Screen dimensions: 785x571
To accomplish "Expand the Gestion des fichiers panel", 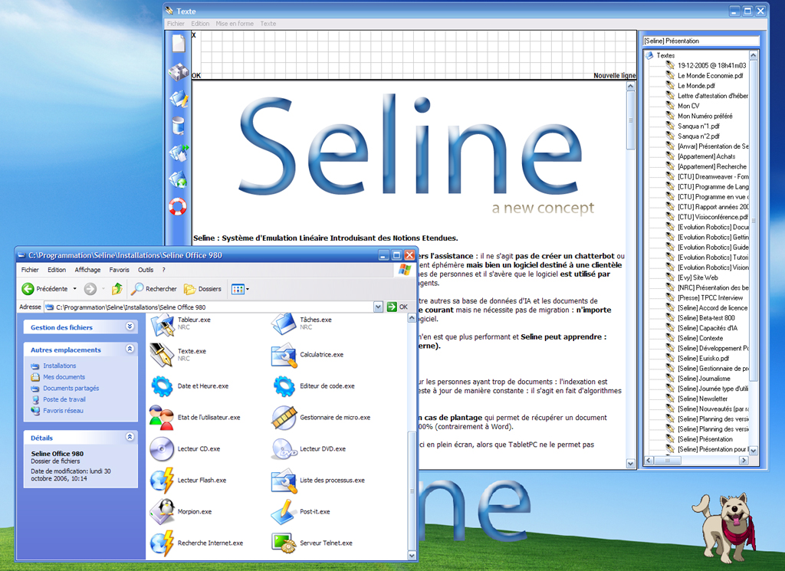I will pyautogui.click(x=130, y=327).
